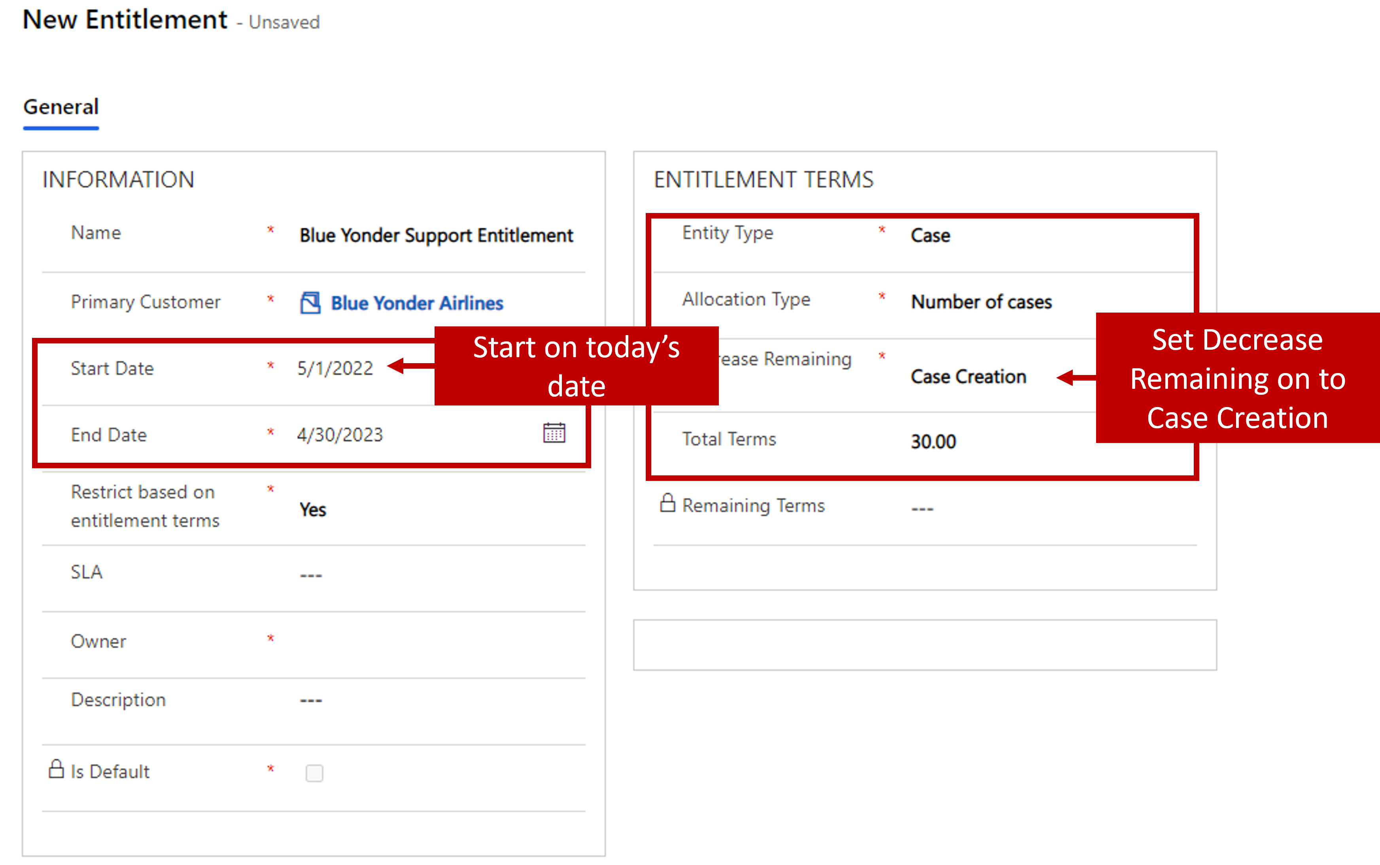Click the End Date value 4/30/2023
1380x865 pixels.
pyautogui.click(x=340, y=435)
